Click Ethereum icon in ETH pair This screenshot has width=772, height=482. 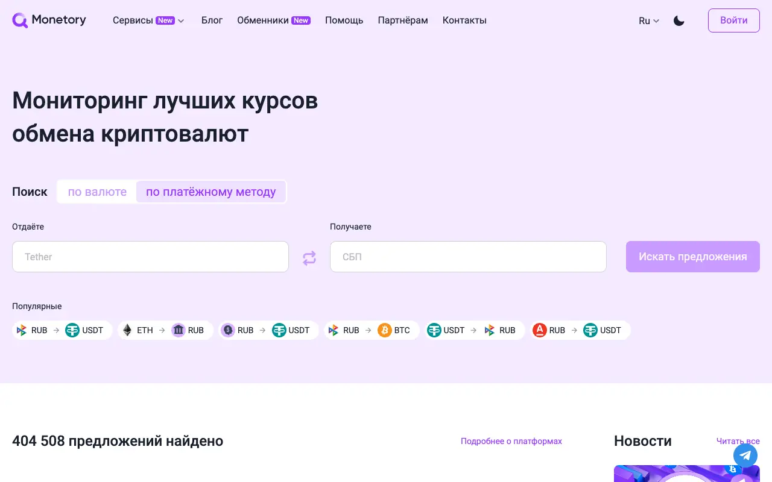(127, 330)
